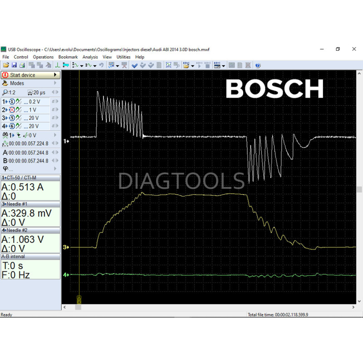Viewport: 363px width, 363px height.
Task: Toggle channel 3 input 5 icon
Action: coord(12,118)
